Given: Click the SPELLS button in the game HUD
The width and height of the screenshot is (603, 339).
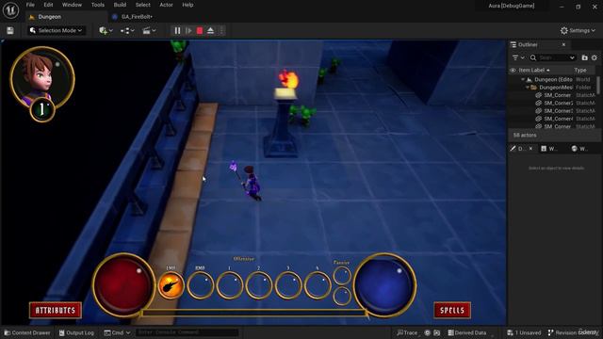Looking at the screenshot, I should 452,310.
